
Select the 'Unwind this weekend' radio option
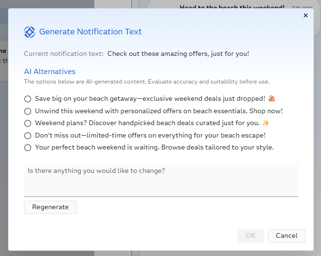click(x=28, y=111)
